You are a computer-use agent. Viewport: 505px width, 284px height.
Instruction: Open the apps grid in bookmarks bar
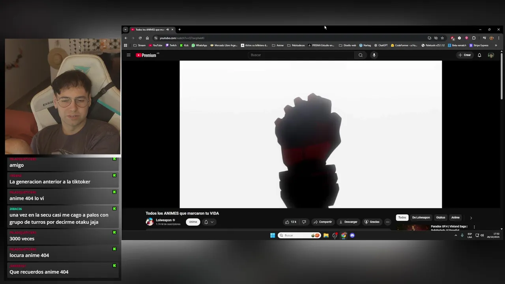click(x=125, y=45)
